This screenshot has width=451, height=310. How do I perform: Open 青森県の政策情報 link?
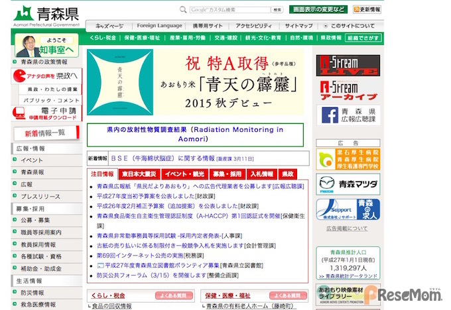tap(44, 62)
